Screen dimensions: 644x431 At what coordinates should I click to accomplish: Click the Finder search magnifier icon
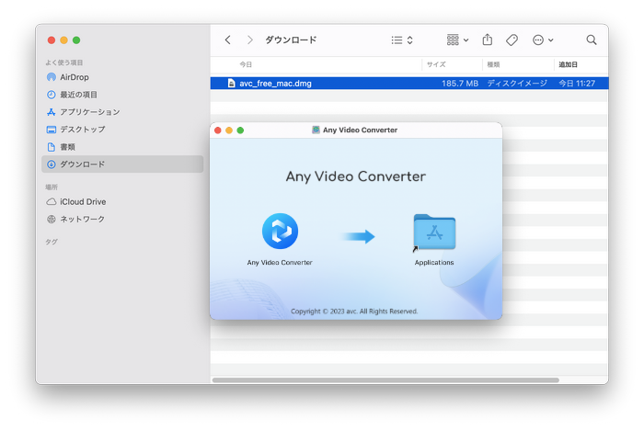pos(592,40)
